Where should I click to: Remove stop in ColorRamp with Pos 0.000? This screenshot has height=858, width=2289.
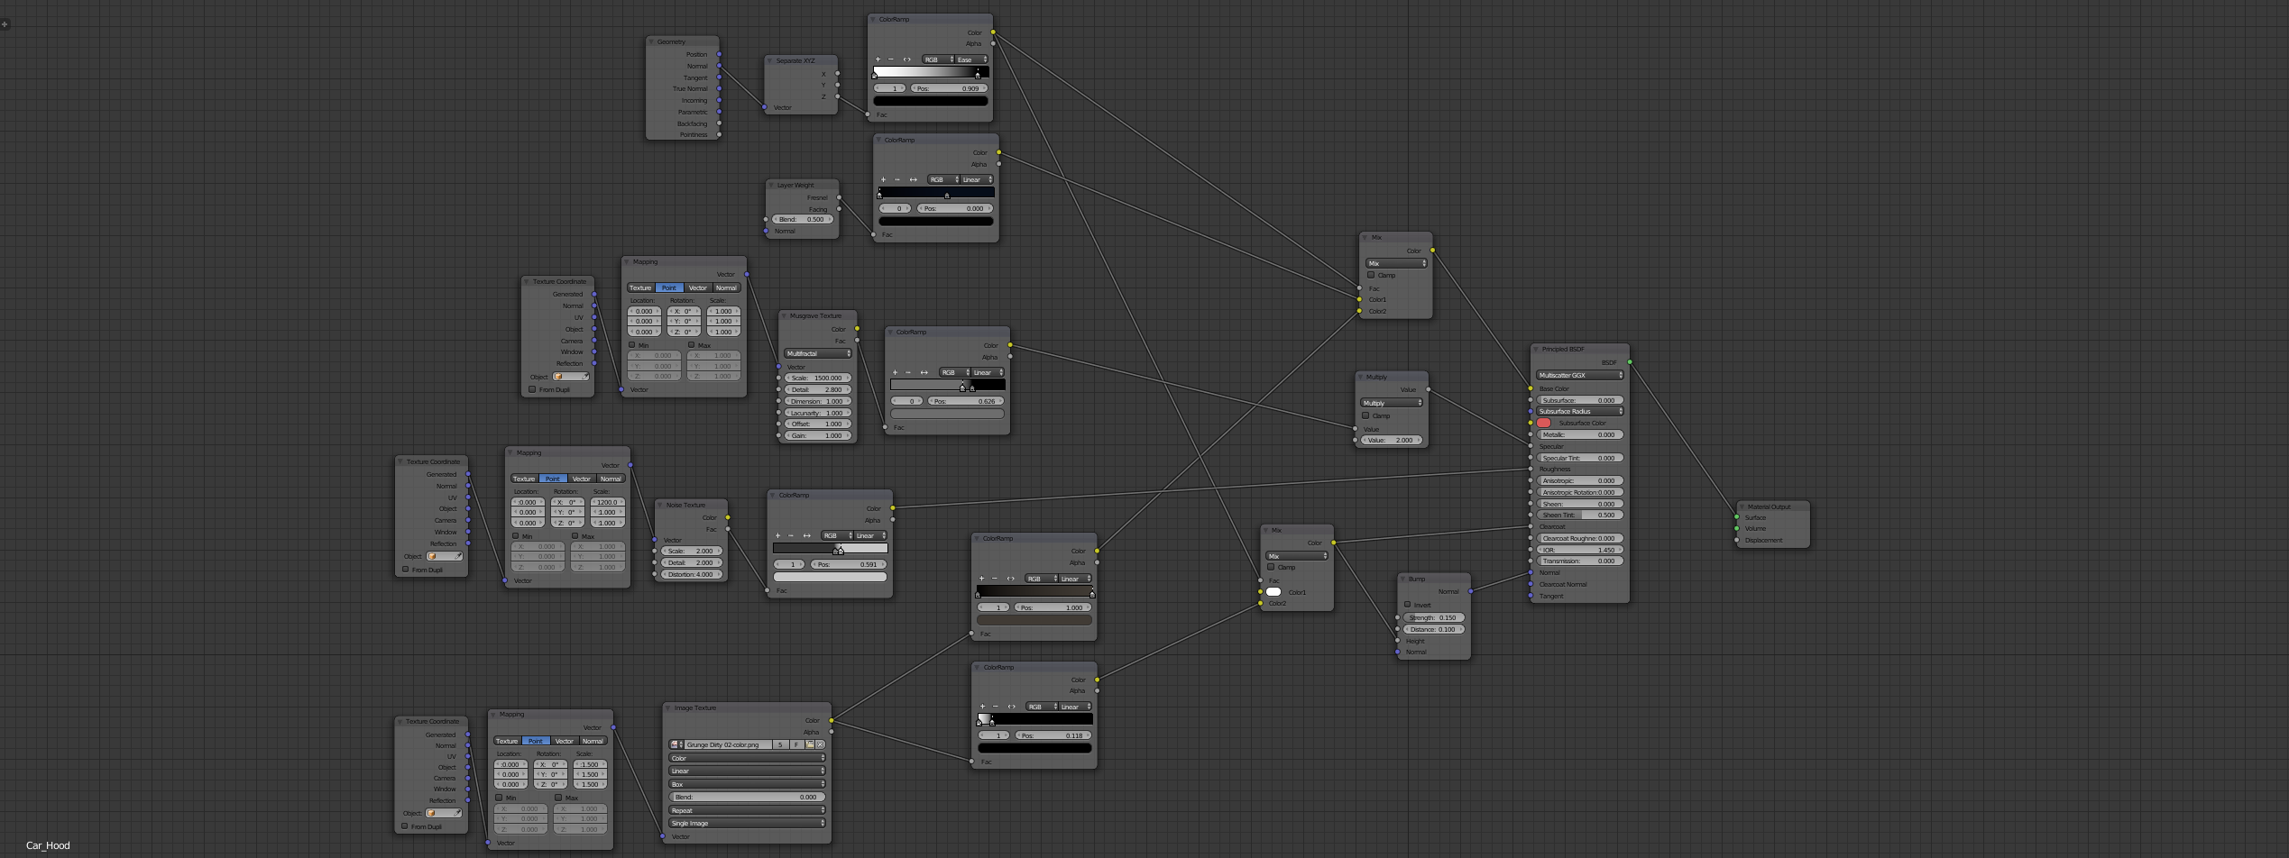tap(897, 179)
